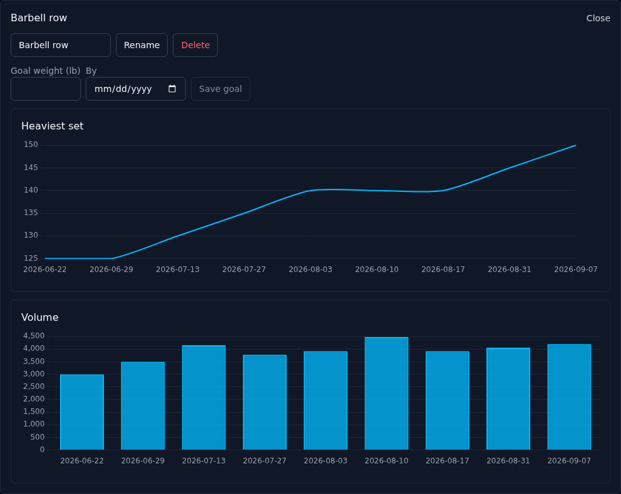Click the mm/dd/yyyy date field
The height and width of the screenshot is (494, 621).
[136, 89]
